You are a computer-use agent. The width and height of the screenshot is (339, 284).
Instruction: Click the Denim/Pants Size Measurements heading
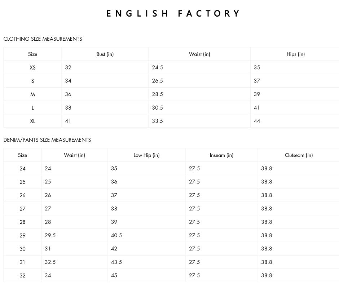tap(47, 140)
